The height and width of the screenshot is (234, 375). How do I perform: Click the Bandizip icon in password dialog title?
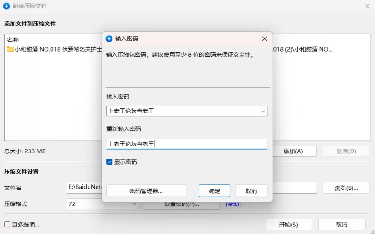[109, 39]
